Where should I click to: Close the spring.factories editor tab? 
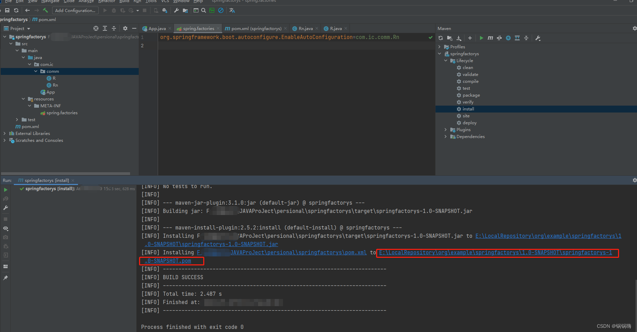coord(218,28)
